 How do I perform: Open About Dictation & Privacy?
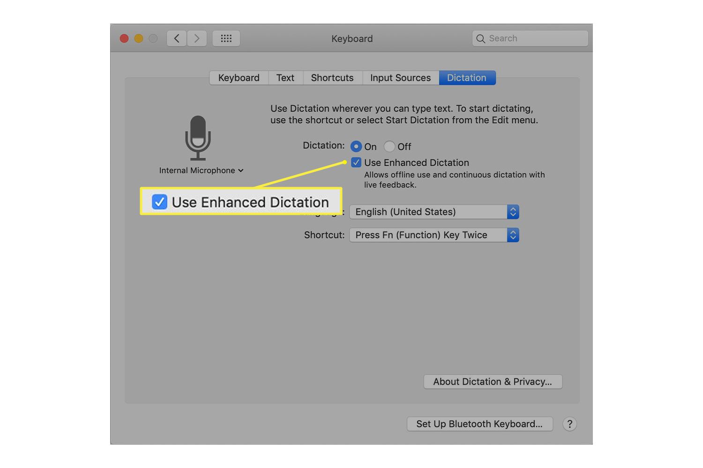click(493, 381)
